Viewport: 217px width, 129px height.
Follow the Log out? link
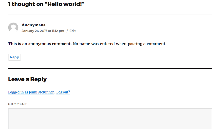point(63,92)
